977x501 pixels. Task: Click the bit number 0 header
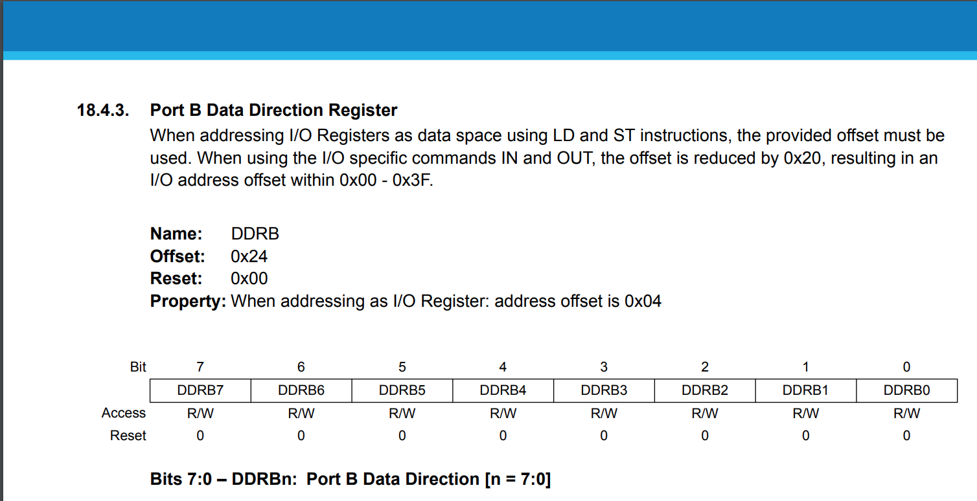pos(906,367)
